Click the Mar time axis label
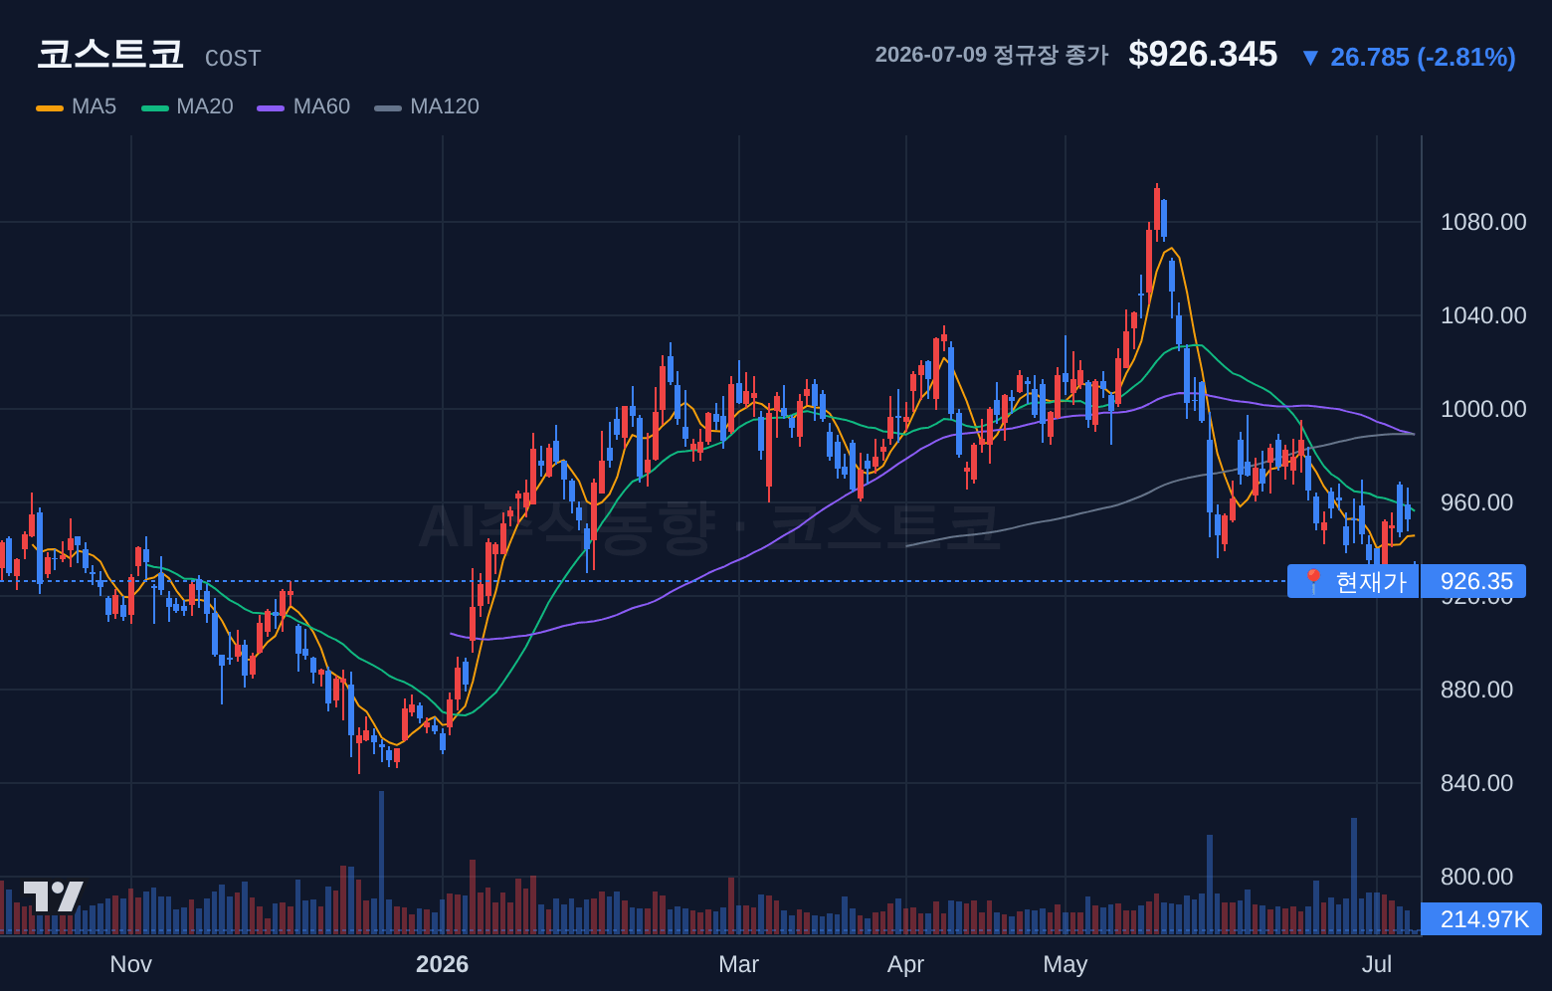 [x=738, y=964]
